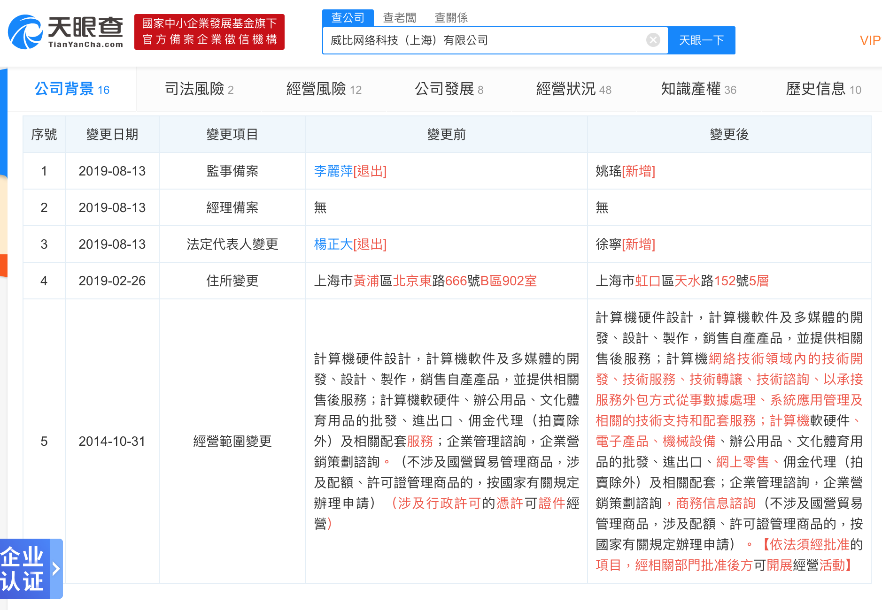Open the 公司發展 tab
Viewport: 882px width, 610px height.
(x=449, y=89)
